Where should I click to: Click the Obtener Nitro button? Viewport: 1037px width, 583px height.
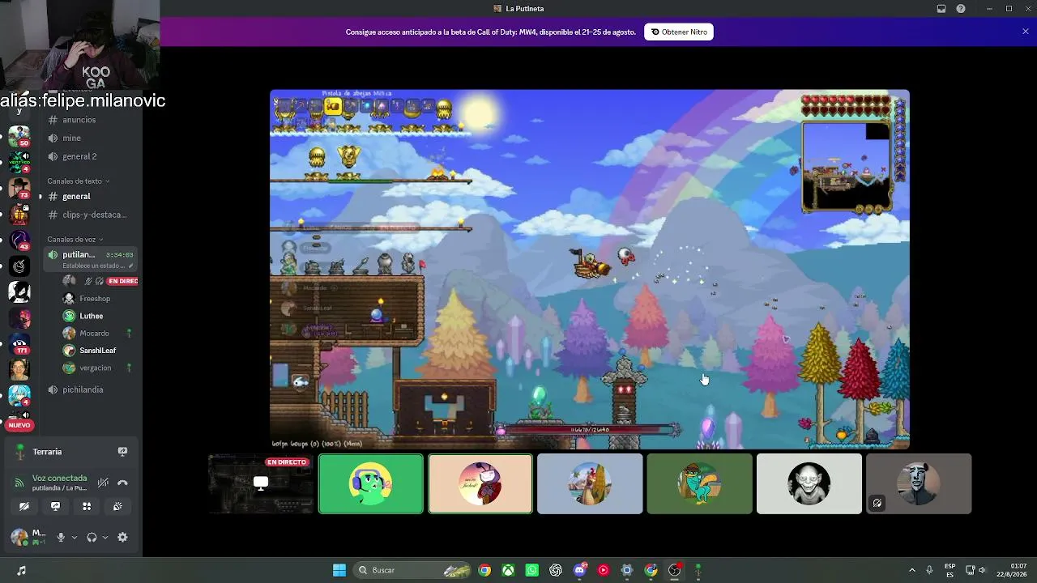click(x=679, y=32)
